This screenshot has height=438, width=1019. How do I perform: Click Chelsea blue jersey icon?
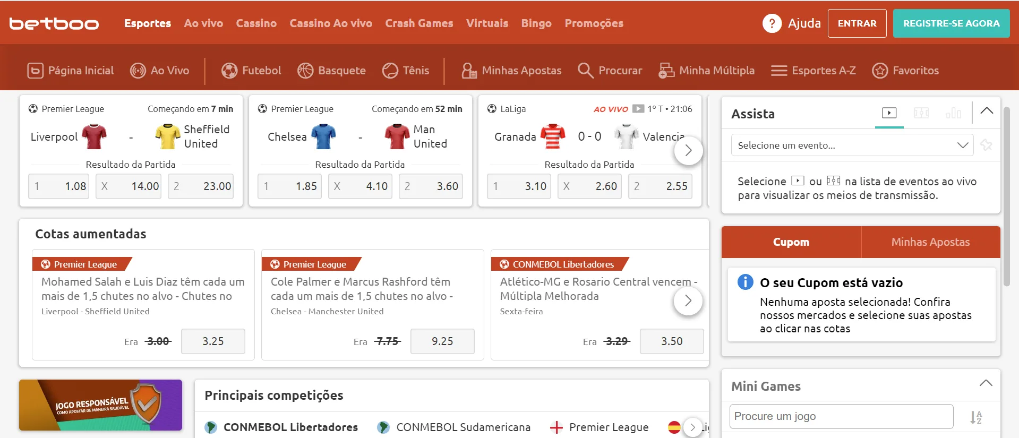click(x=323, y=136)
